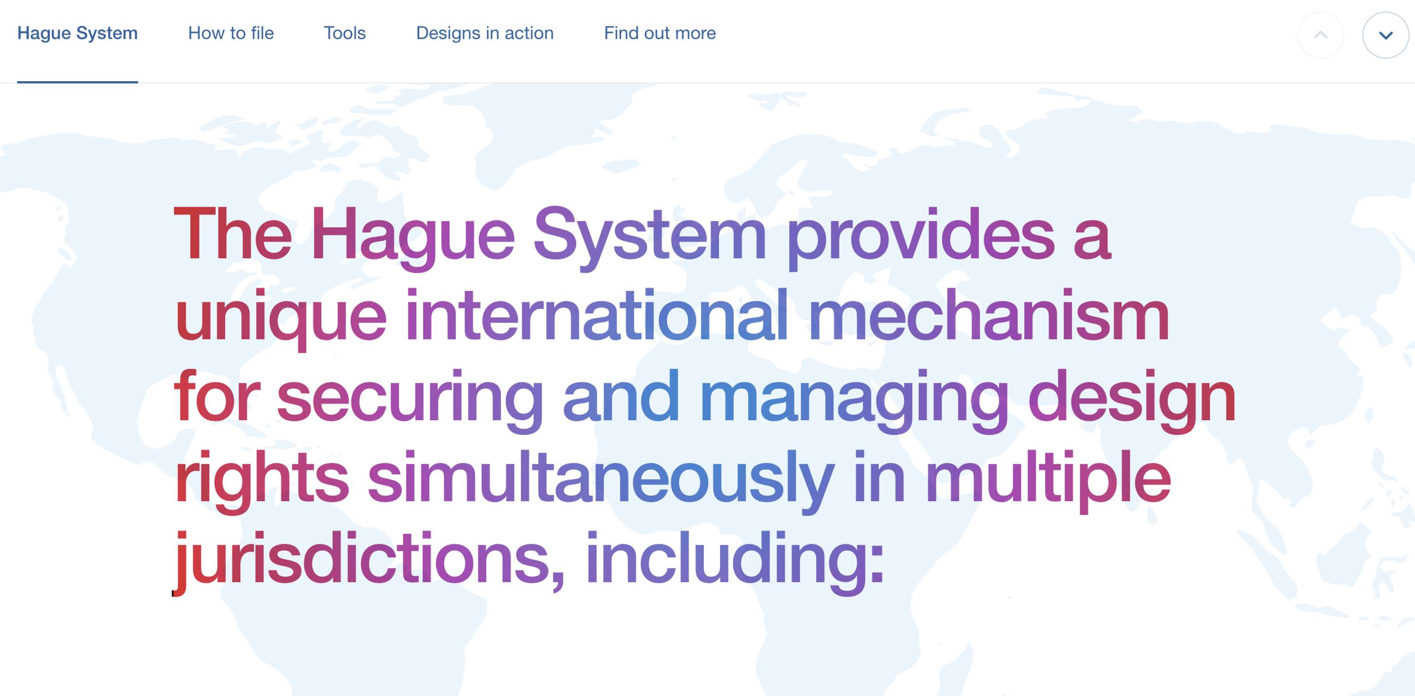The width and height of the screenshot is (1415, 696).
Task: Go to Designs in action tab
Action: click(484, 33)
